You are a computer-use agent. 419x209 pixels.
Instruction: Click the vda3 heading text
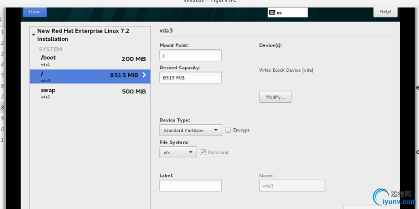tap(166, 30)
